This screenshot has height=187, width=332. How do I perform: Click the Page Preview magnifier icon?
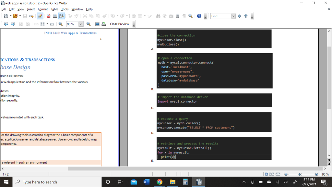point(61,16)
